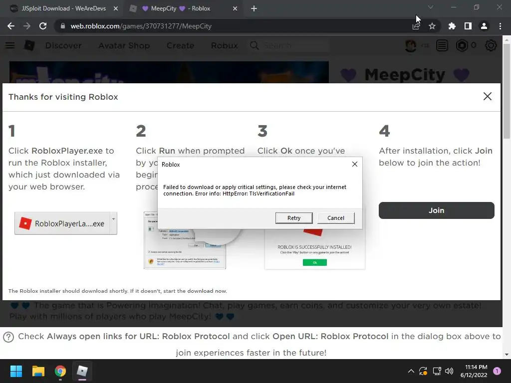The height and width of the screenshot is (383, 511).
Task: Click the Roblox installed screenshot thumbnail
Action: (x=315, y=249)
